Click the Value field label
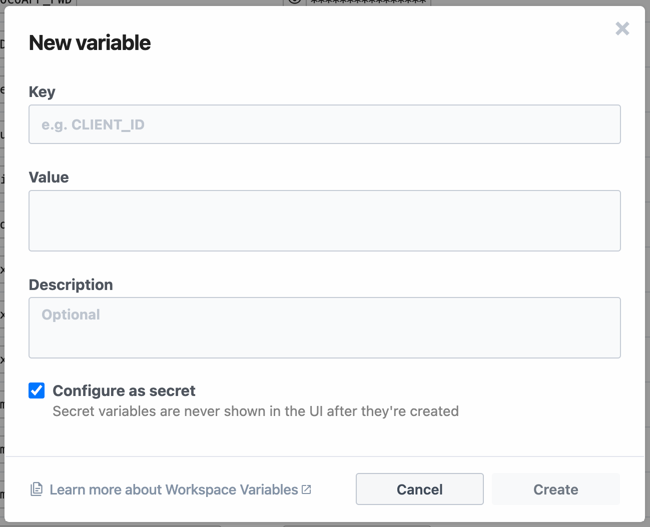Viewport: 650px width, 527px height. (x=49, y=177)
